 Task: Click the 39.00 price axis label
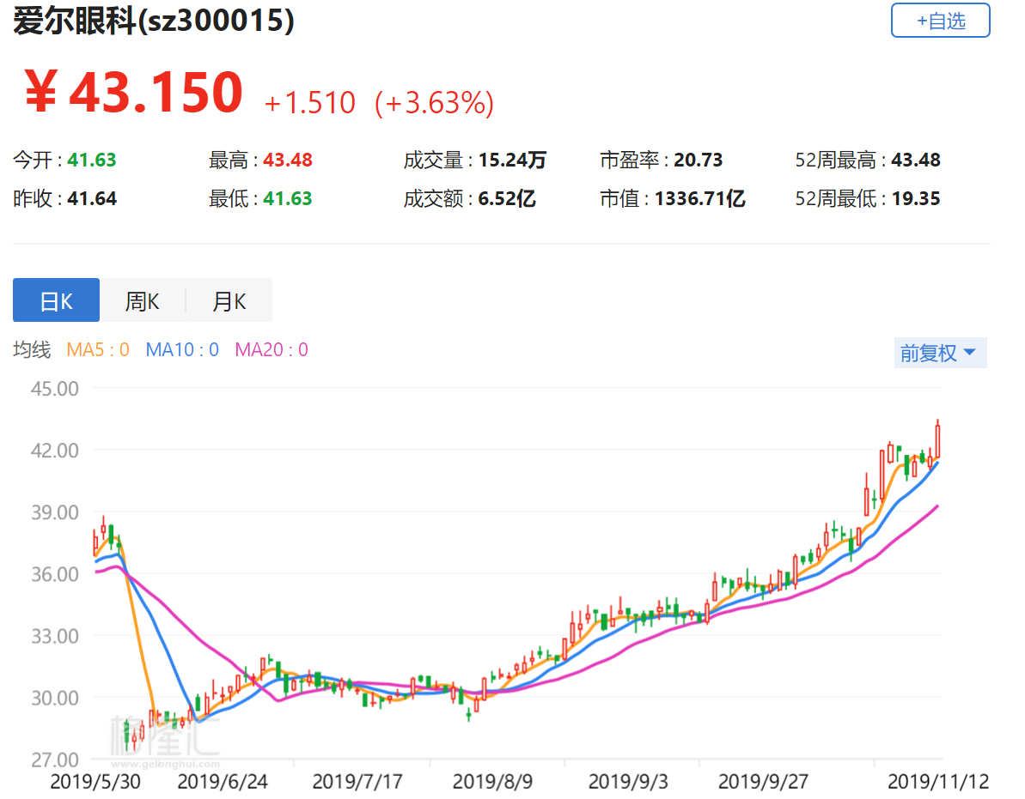tap(55, 512)
